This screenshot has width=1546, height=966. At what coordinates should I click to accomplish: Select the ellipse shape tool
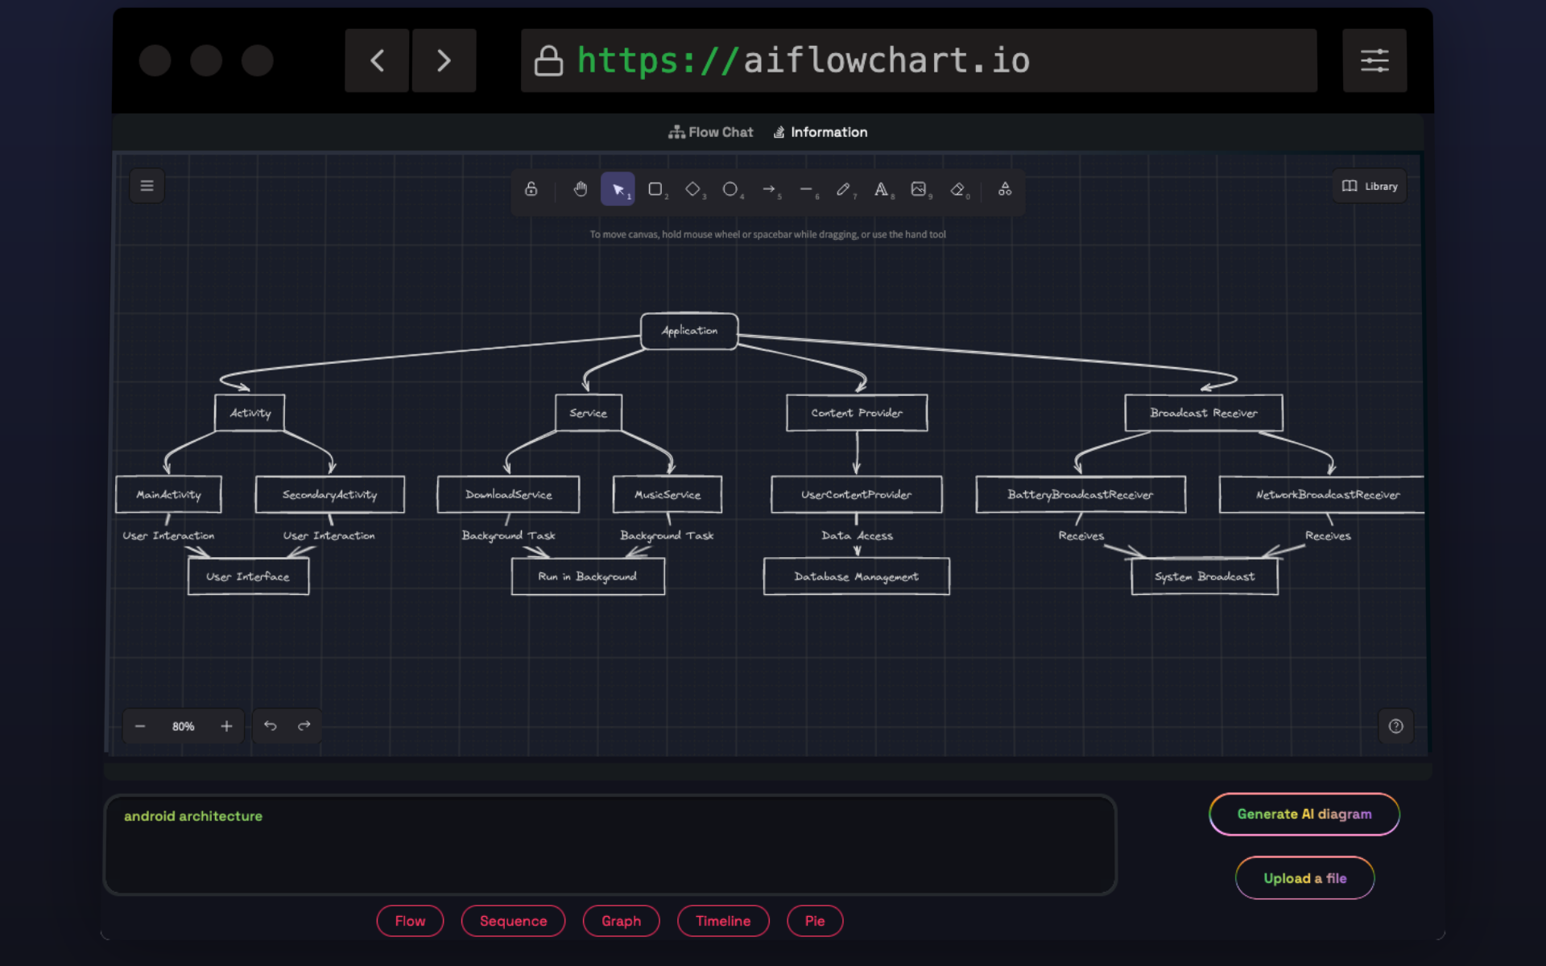[730, 188]
